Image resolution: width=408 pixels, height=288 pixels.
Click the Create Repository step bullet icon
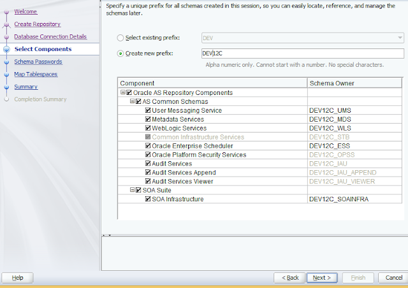click(7, 24)
